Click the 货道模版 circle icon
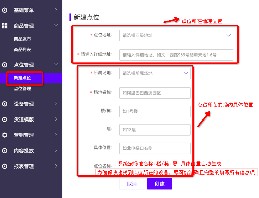 pos(5,120)
